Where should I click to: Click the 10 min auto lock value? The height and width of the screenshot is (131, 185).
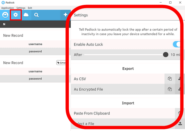tap(175, 55)
